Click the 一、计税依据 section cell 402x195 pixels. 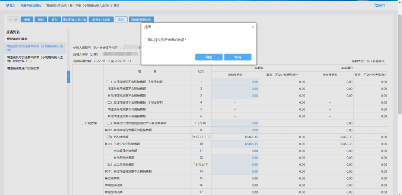coord(88,123)
